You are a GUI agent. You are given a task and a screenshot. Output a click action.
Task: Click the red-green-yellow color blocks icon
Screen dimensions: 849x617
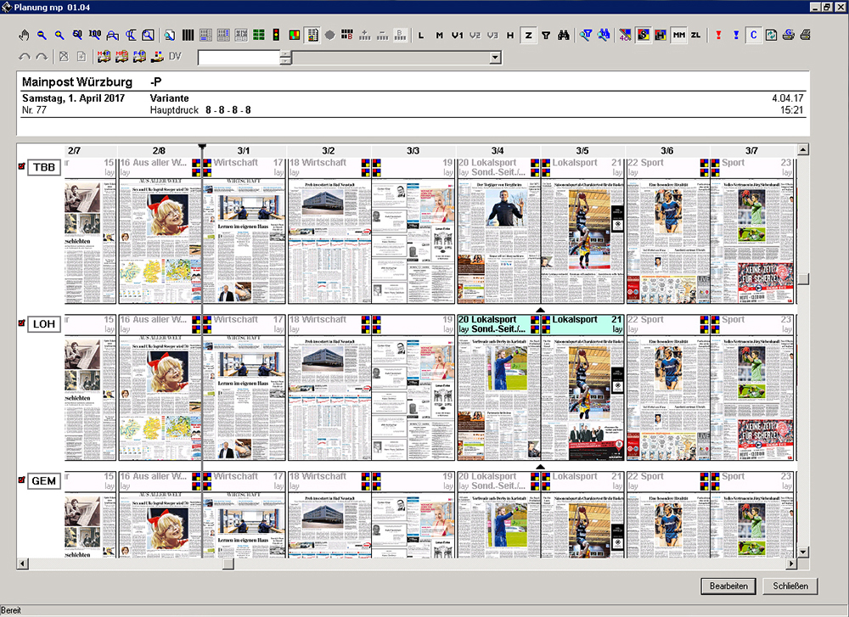coord(295,35)
